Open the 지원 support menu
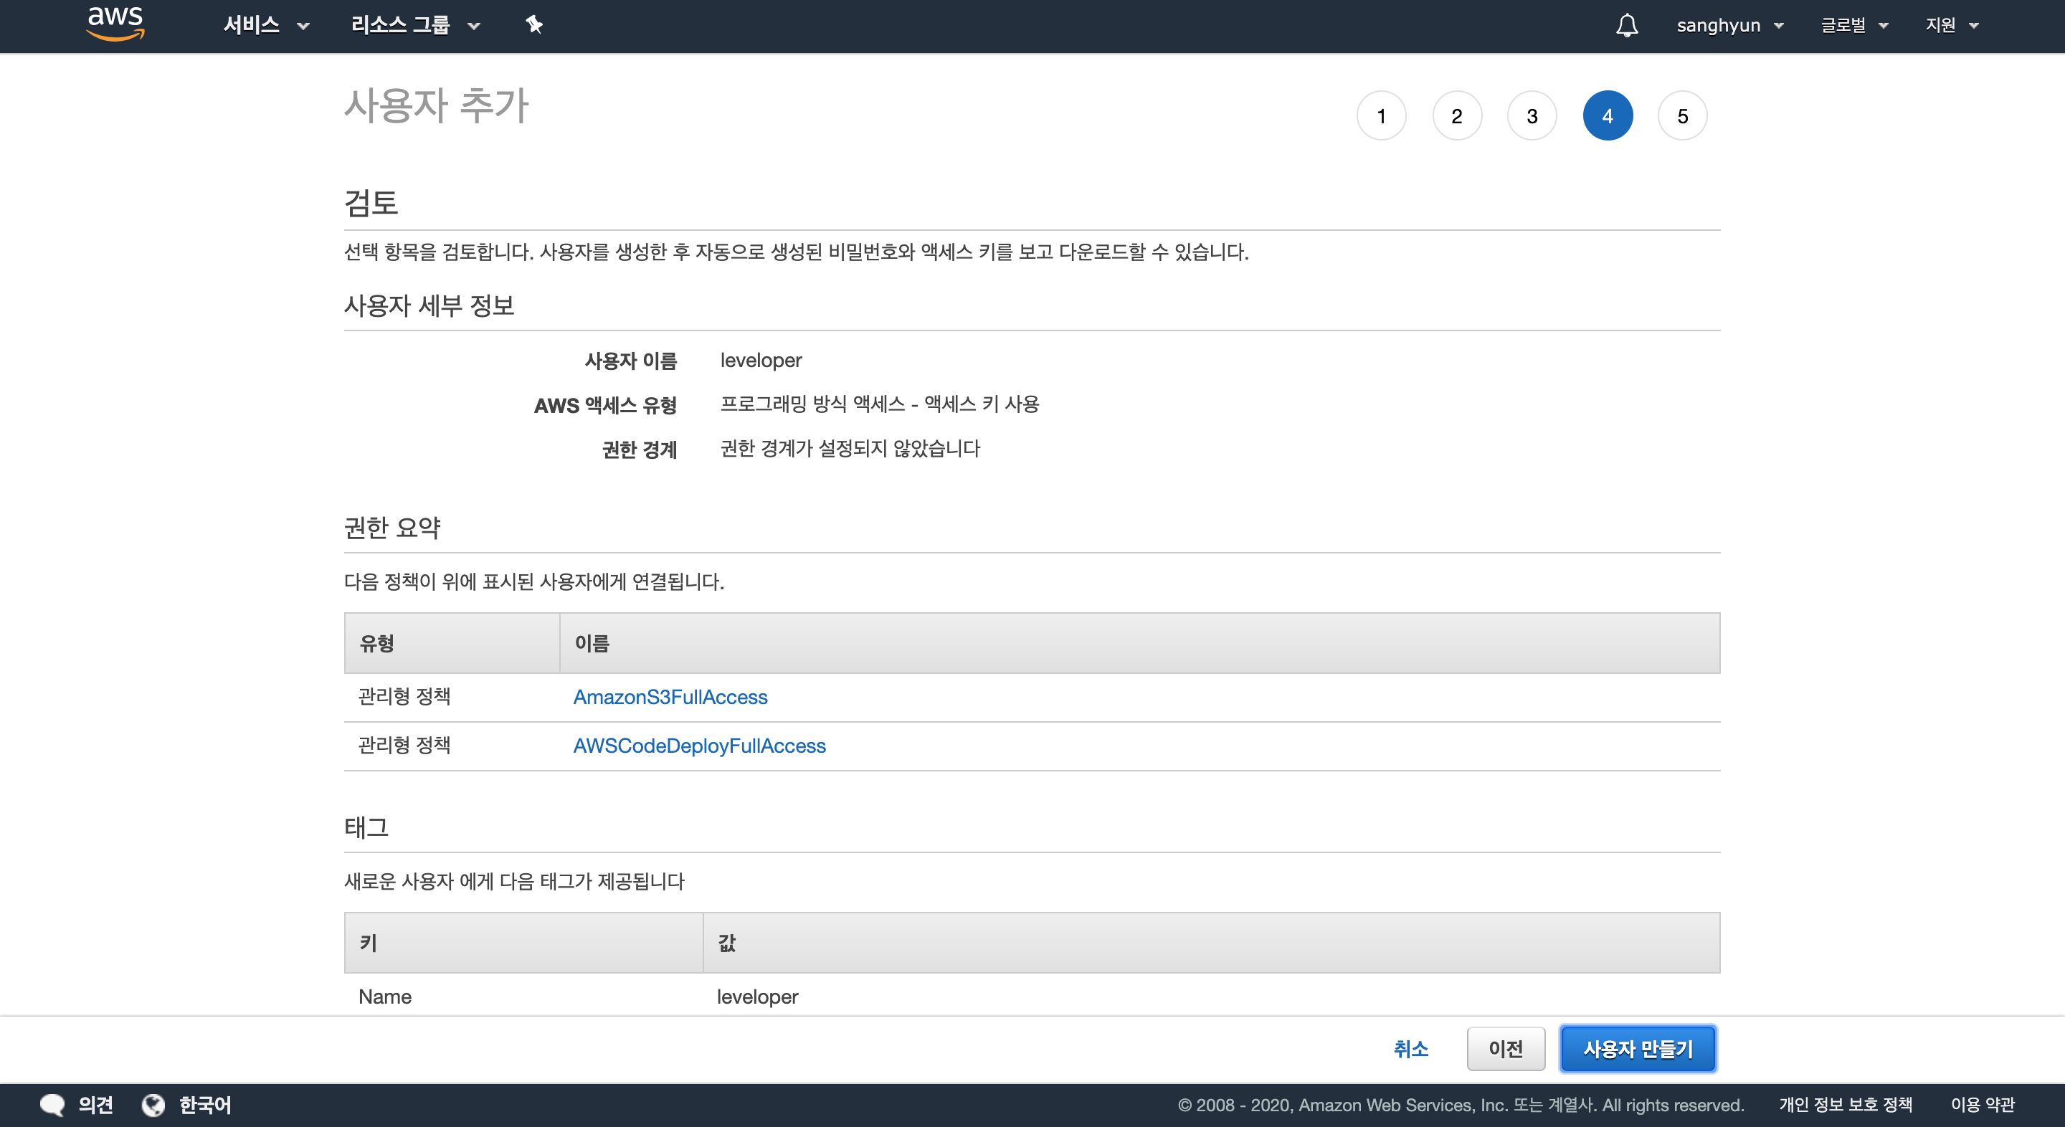2065x1127 pixels. (1951, 26)
